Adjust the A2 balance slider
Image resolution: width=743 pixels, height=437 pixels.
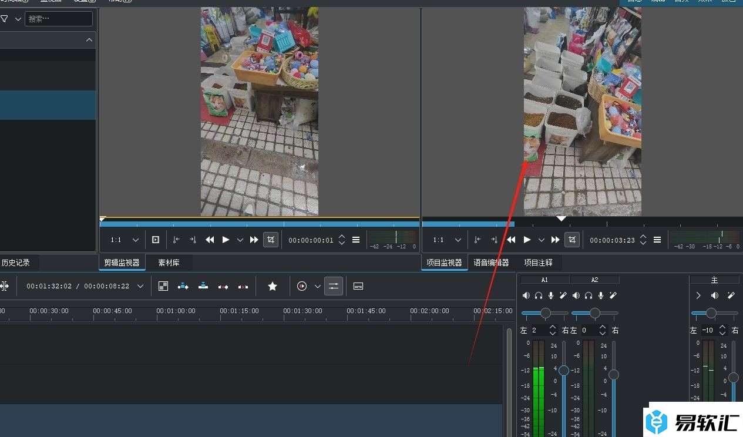pyautogui.click(x=595, y=313)
